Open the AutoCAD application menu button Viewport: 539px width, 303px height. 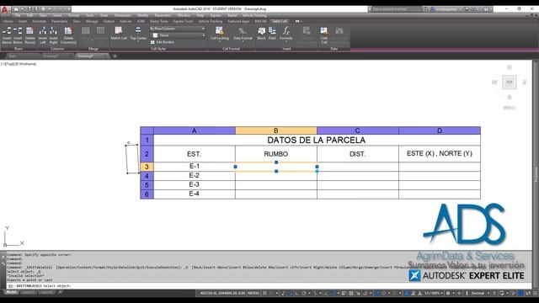click(5, 9)
